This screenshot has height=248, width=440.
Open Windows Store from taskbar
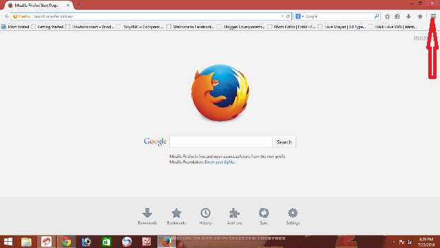coord(107,242)
